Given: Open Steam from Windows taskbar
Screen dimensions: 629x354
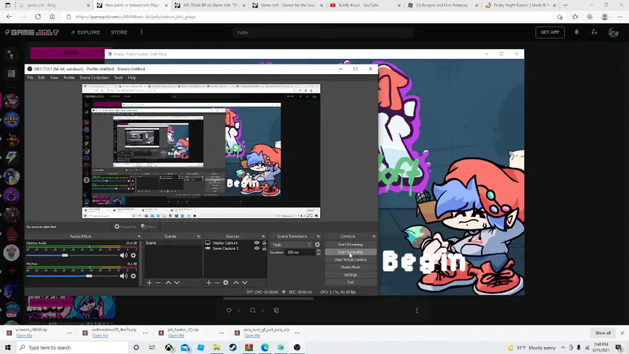Looking at the screenshot, I should tap(233, 348).
